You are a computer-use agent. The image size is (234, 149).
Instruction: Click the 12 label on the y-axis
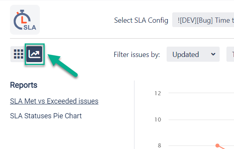tap(158, 93)
